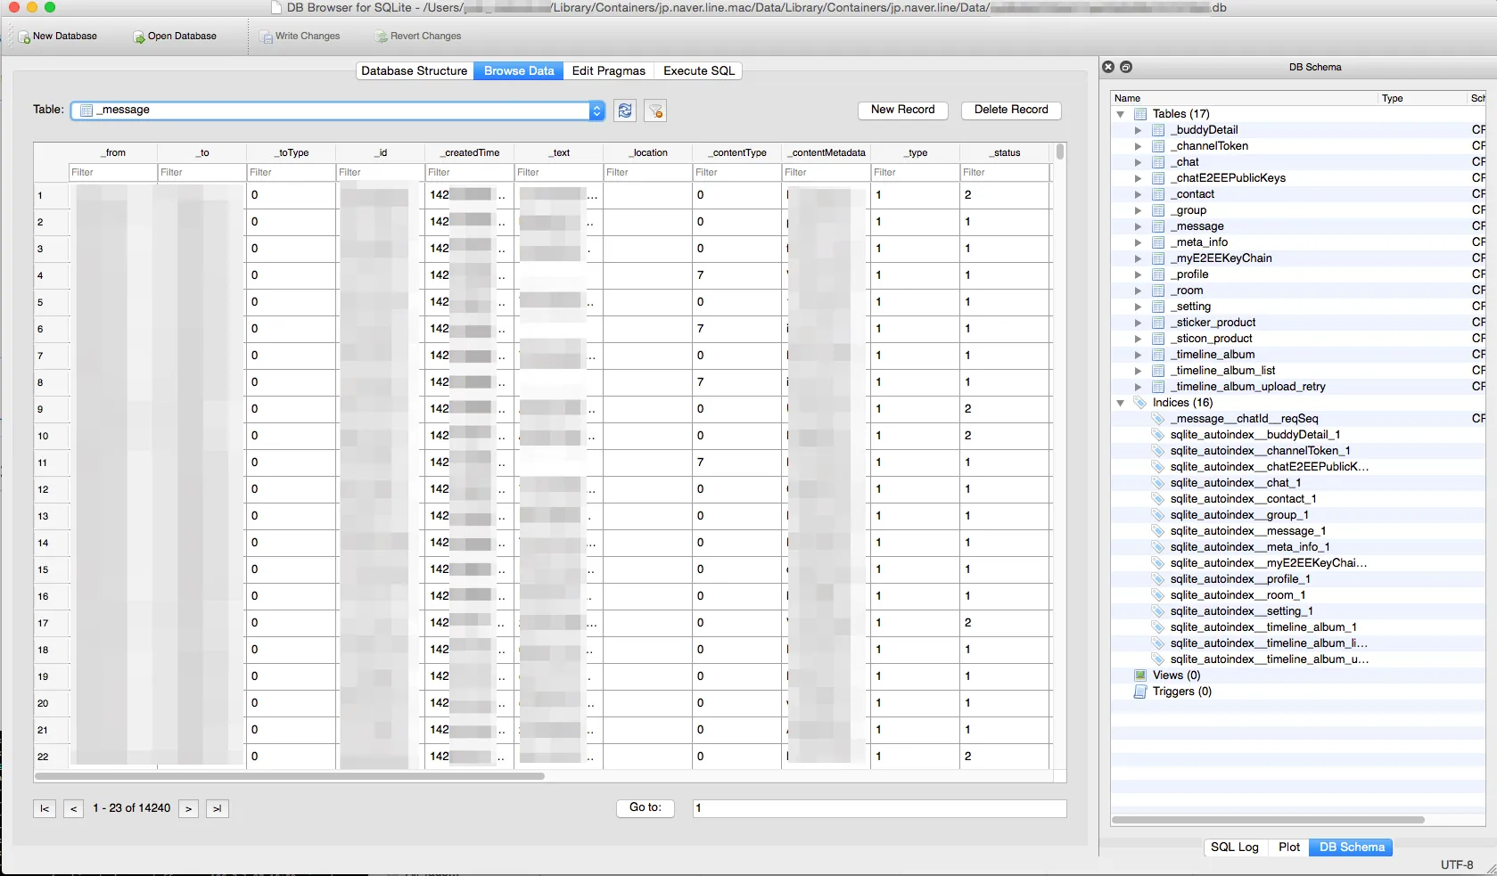1497x876 pixels.
Task: Collapse the Indices (16) section
Action: click(1121, 402)
